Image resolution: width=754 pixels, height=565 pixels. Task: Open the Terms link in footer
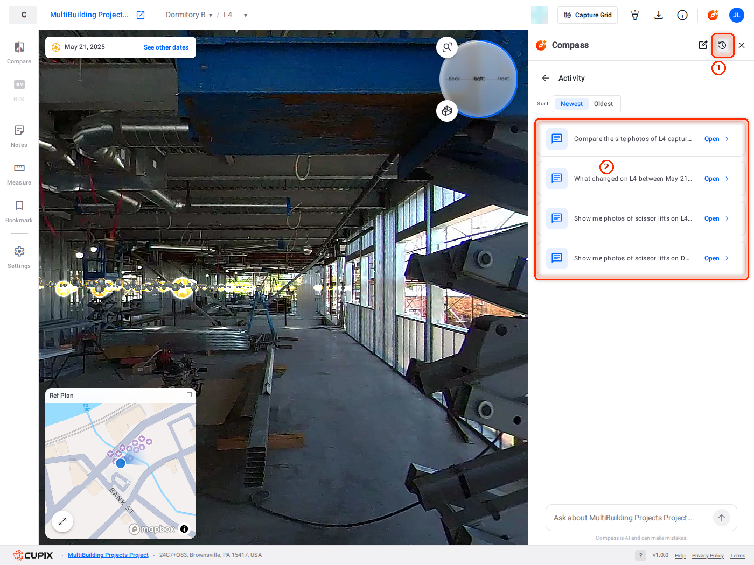(738, 556)
